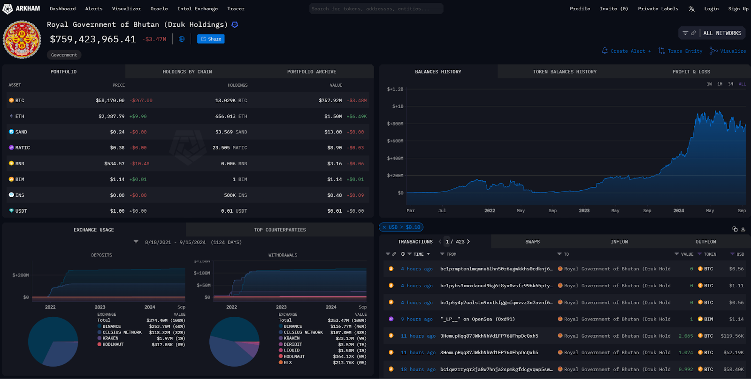Click the Share button
Image resolution: width=751 pixels, height=379 pixels.
pyautogui.click(x=211, y=39)
